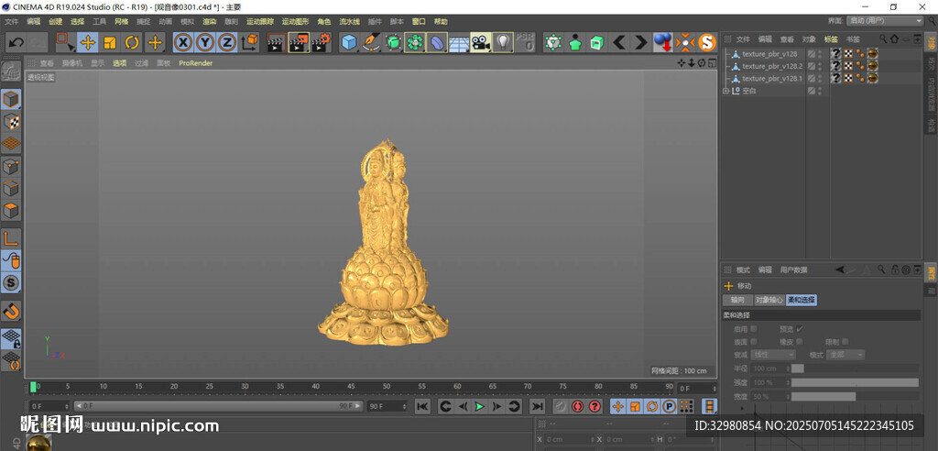Adjust the 强度 strength slider
The image size is (938, 451).
854,382
